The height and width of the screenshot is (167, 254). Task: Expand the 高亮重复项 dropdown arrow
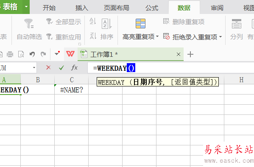coord(157,36)
